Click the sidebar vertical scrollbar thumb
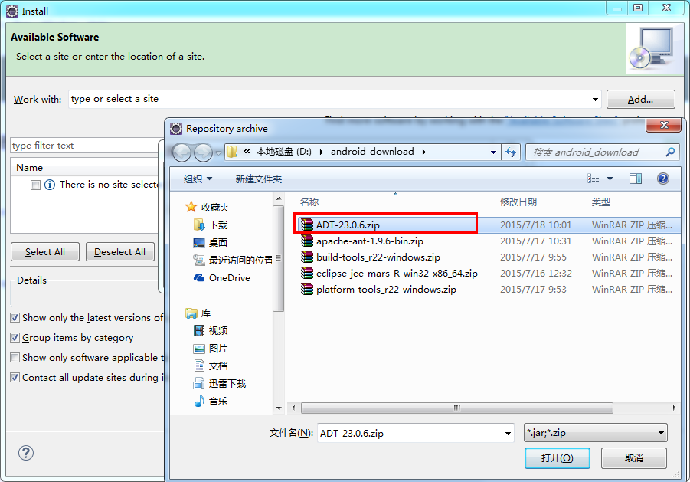This screenshot has height=482, width=690. coord(278,259)
